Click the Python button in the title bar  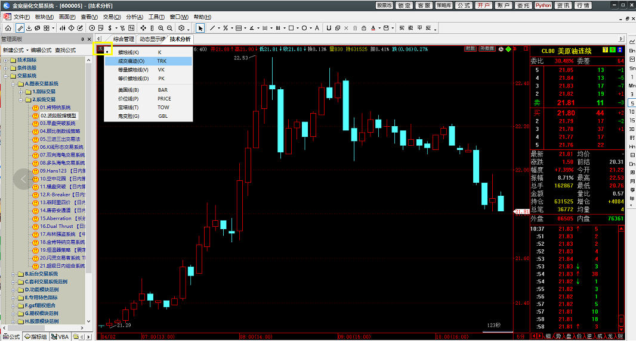543,5
